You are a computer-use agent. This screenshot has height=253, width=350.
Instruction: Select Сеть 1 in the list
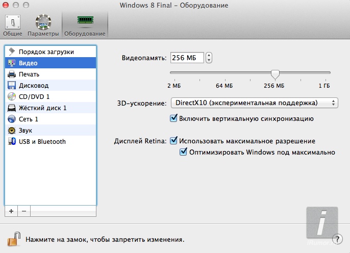51,119
